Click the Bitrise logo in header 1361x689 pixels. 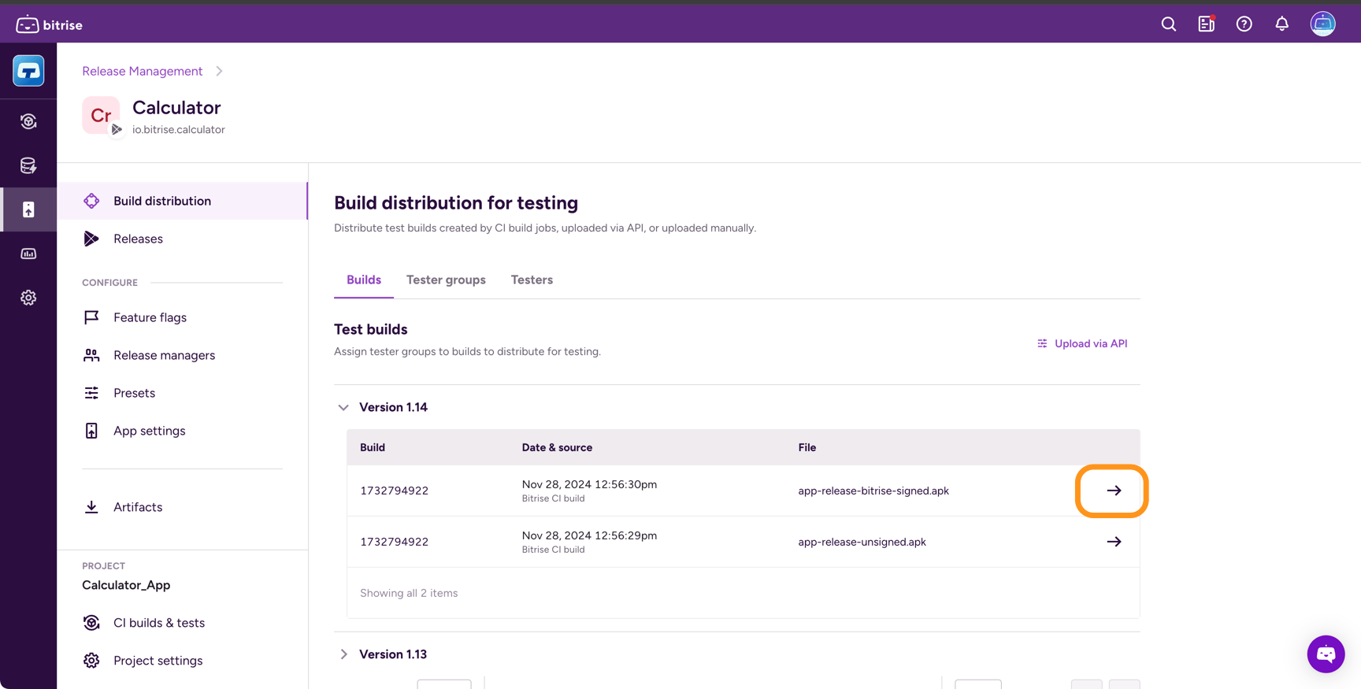[49, 24]
